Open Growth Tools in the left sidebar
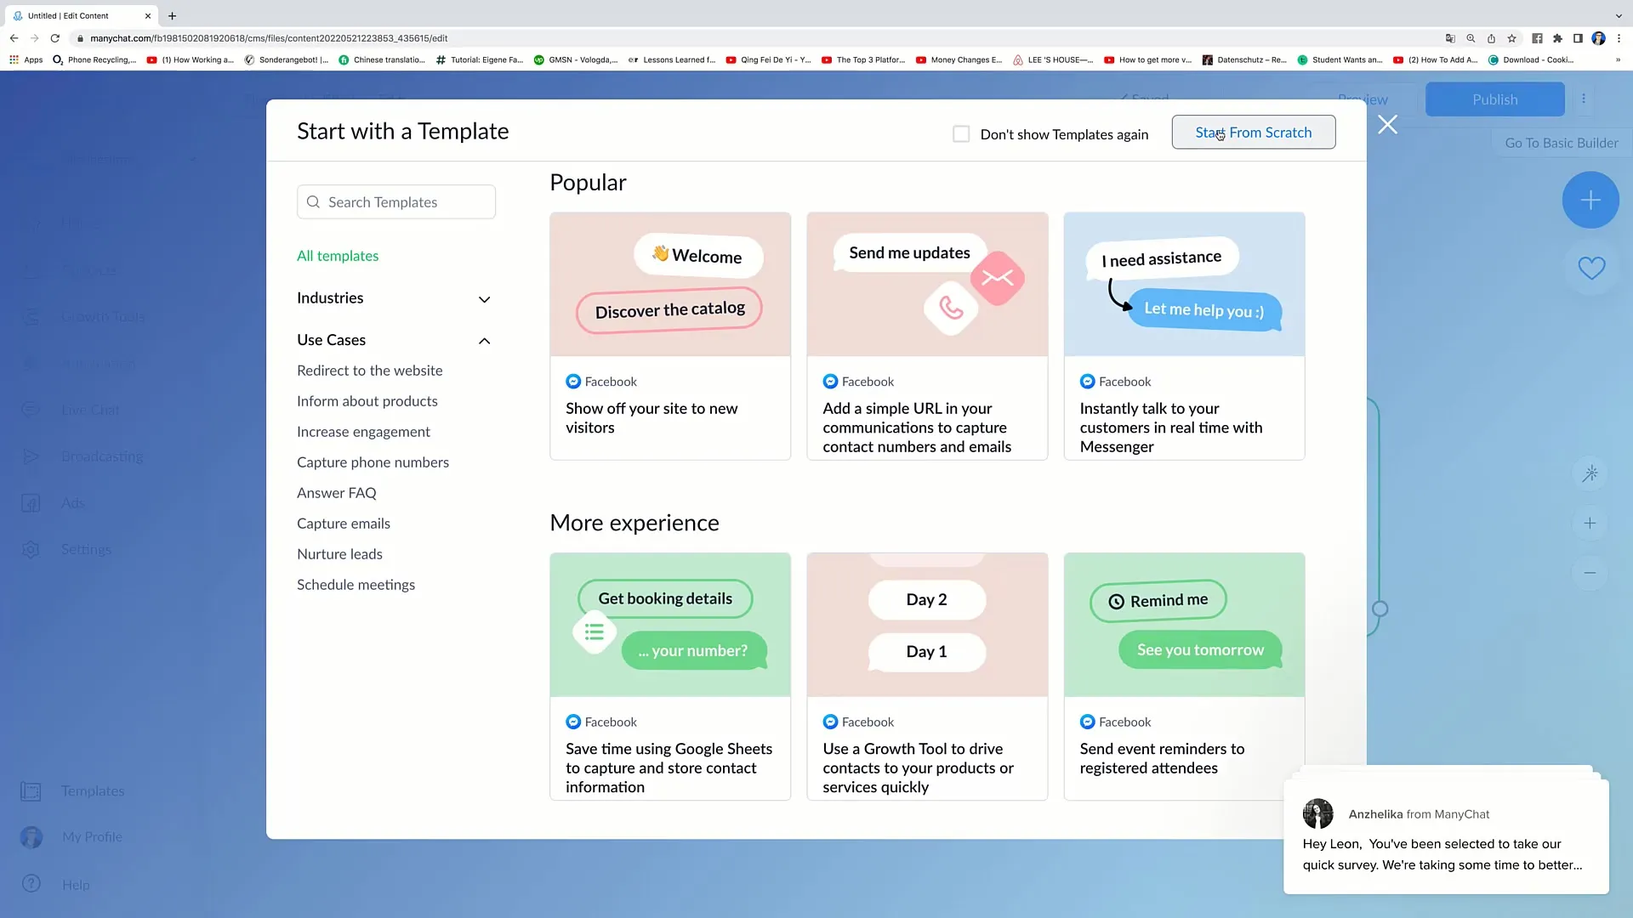 [103, 317]
